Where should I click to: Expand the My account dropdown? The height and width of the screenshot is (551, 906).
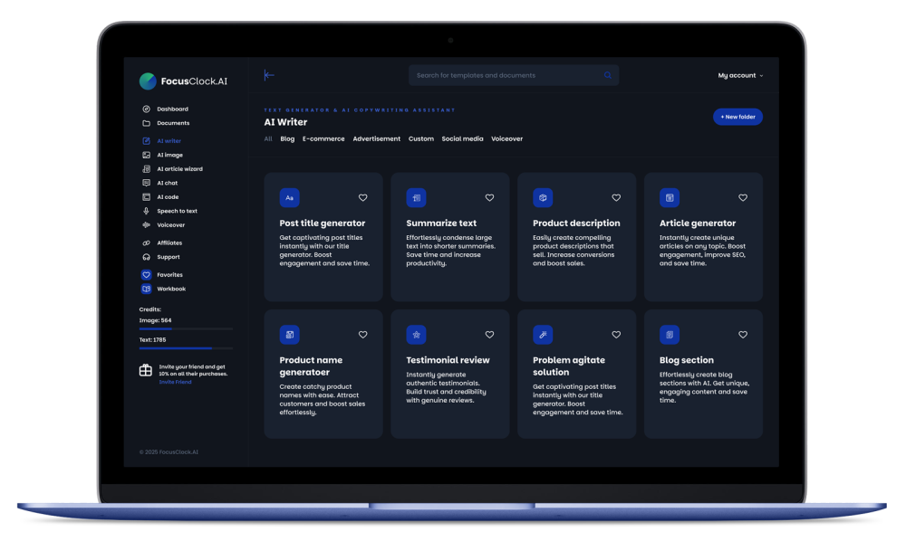pyautogui.click(x=740, y=75)
